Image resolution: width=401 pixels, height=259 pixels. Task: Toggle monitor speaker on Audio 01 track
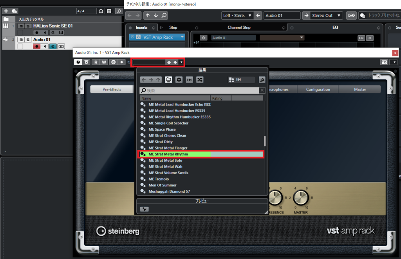[x=45, y=46]
